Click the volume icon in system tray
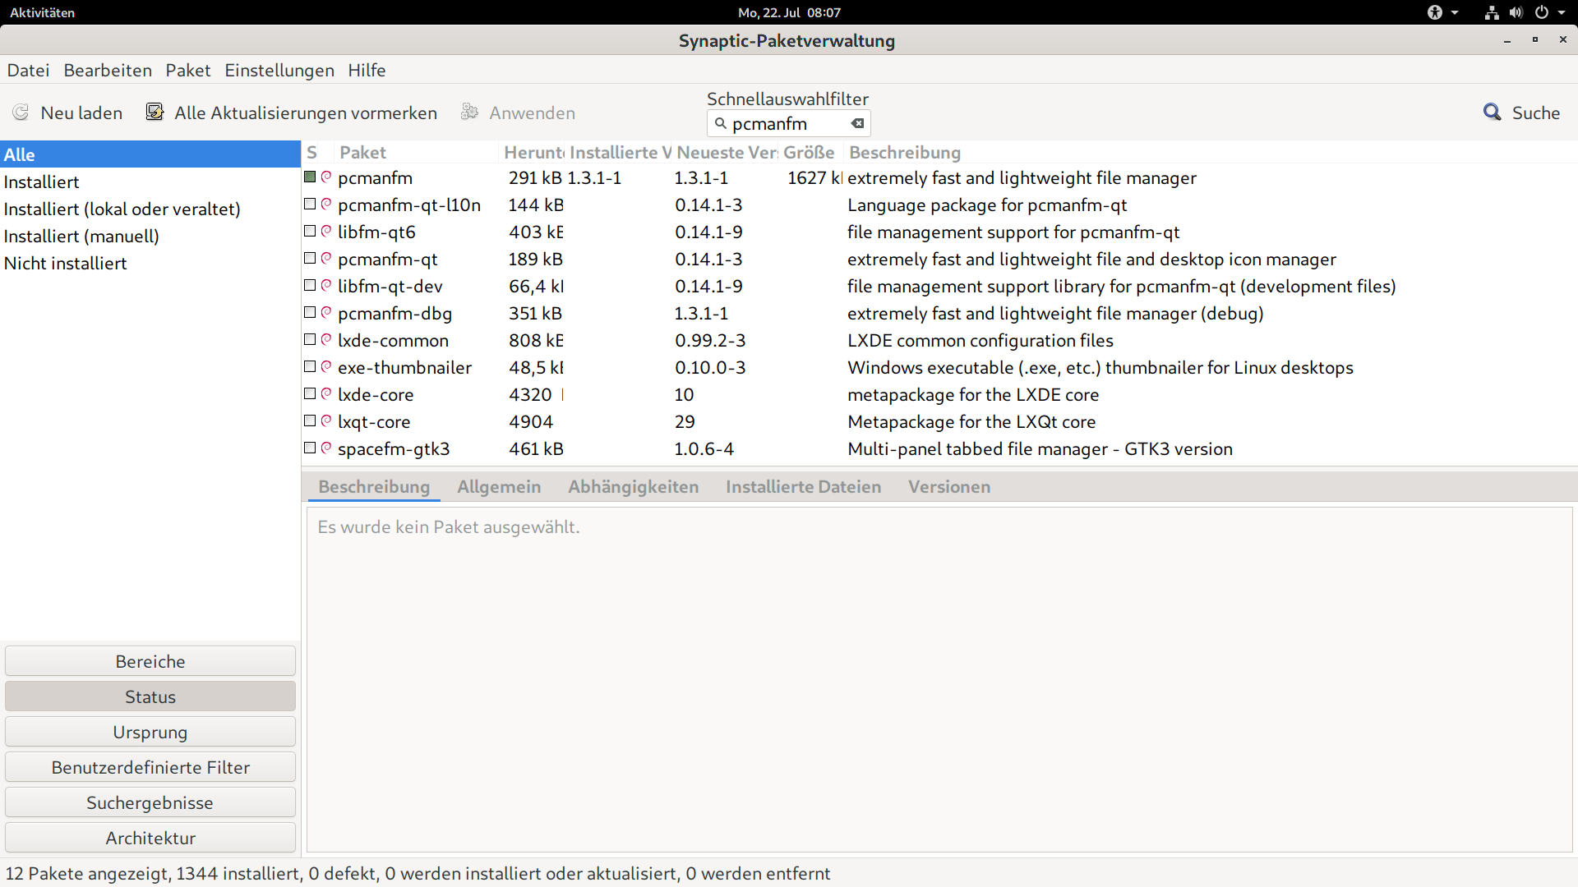This screenshot has width=1578, height=887. pos(1516,12)
